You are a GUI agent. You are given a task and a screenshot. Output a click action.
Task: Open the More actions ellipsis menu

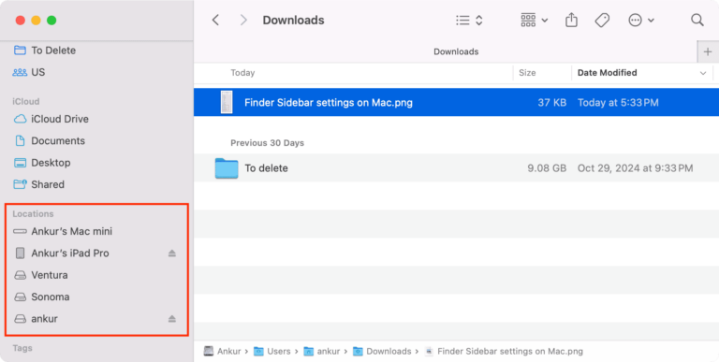click(x=640, y=21)
